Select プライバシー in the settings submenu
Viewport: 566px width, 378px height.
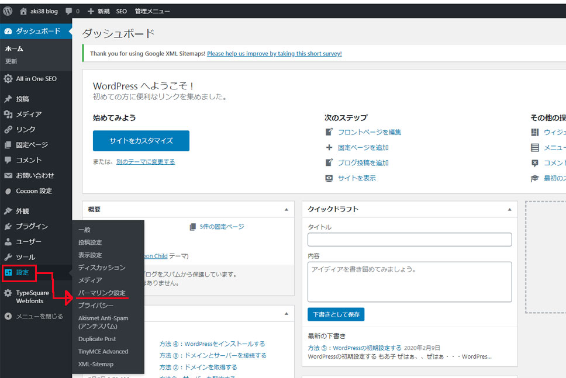tap(96, 306)
